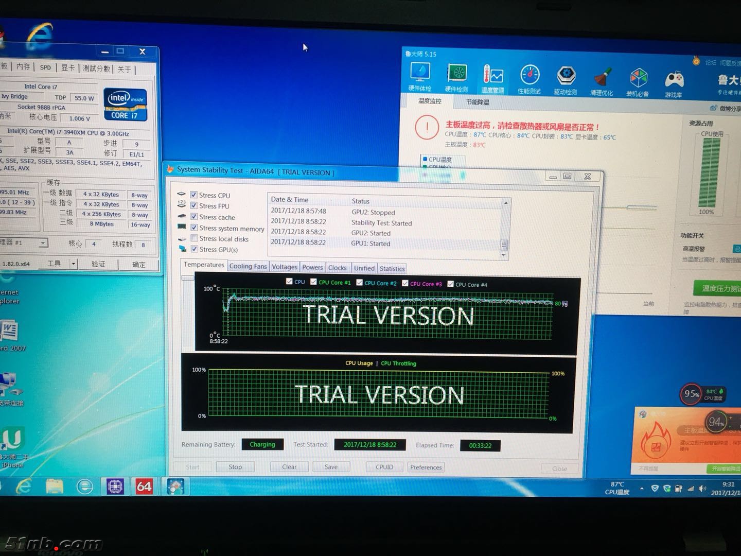This screenshot has width=741, height=556.
Task: Select the 'Stability Test: Started' log row
Action: 385,222
